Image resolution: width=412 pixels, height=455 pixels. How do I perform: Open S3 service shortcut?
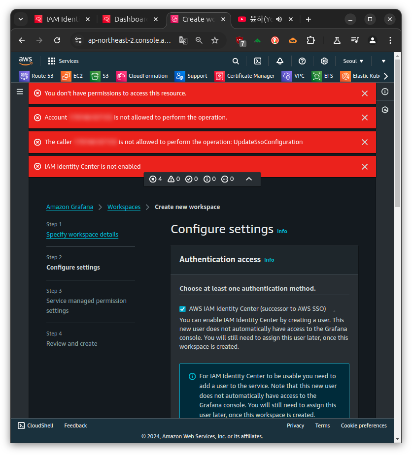point(99,76)
